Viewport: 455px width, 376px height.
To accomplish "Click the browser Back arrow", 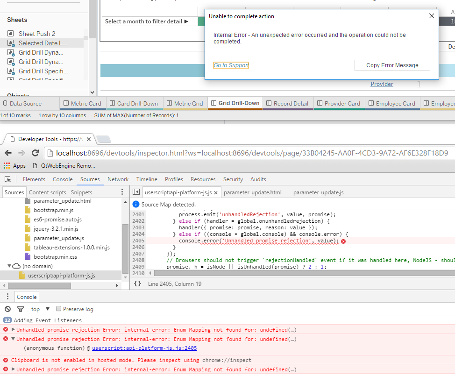I will click(x=8, y=153).
